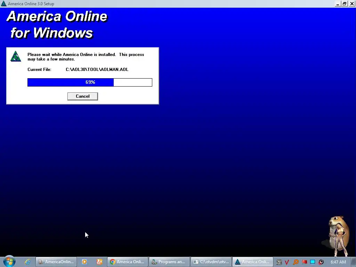Click the blue monitor tray icon
356x267 pixels.
[x=313, y=262]
